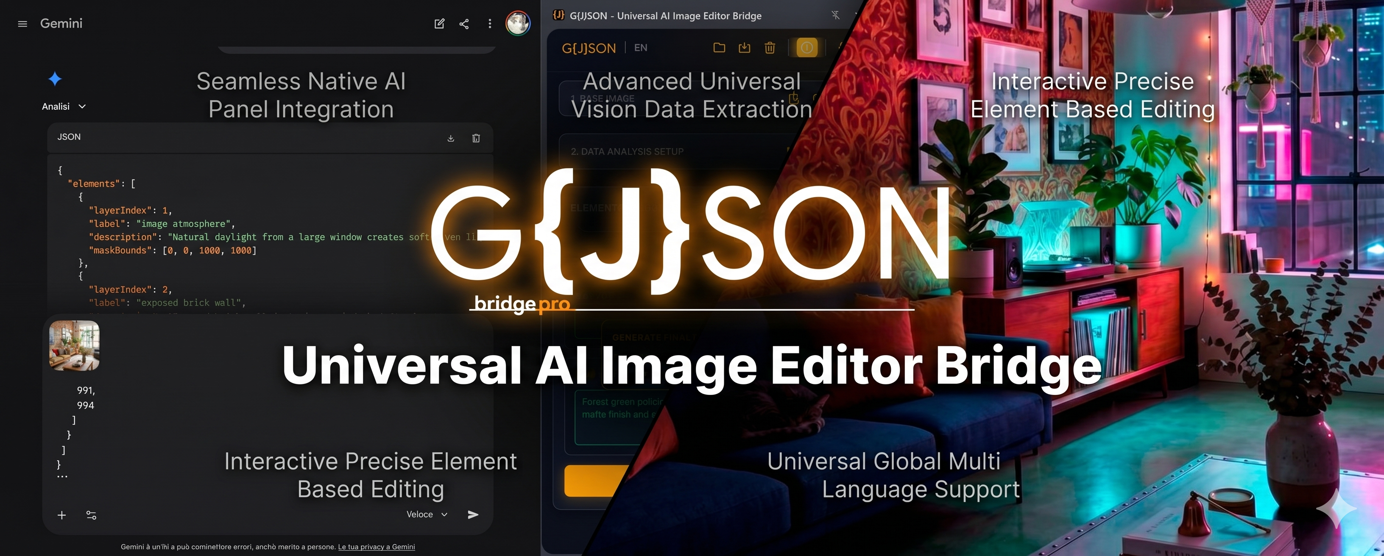Screen dimensions: 1384x556
Task: Open folder icon in G{J}SON toolbar
Action: coord(719,48)
